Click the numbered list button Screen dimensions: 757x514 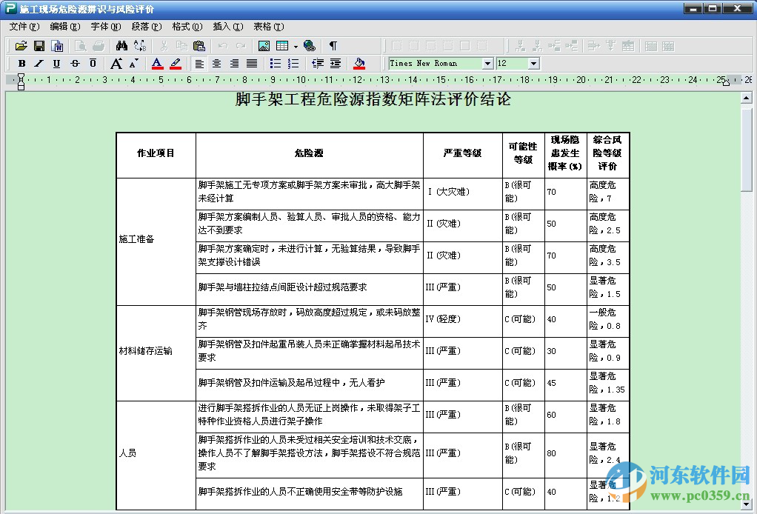coord(293,63)
